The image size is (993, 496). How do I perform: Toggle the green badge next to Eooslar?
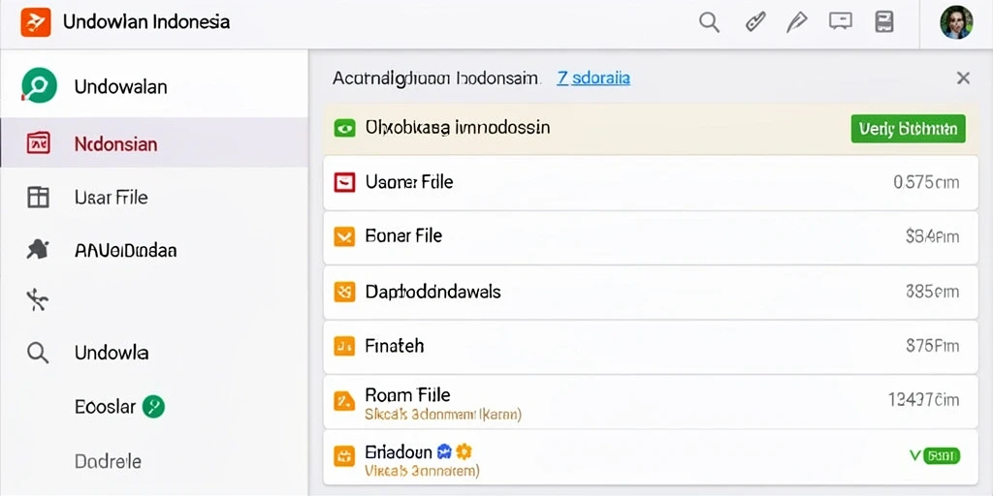coord(153,406)
